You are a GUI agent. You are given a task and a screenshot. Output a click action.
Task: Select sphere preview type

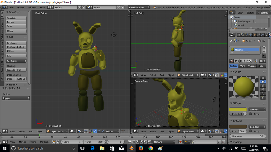[x=263, y=82]
